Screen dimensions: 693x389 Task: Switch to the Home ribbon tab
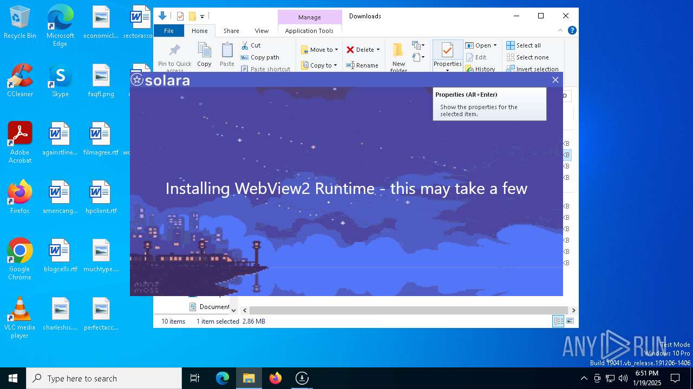tap(200, 31)
